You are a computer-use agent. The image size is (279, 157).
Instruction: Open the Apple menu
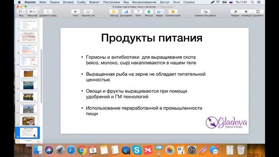click(x=19, y=2)
